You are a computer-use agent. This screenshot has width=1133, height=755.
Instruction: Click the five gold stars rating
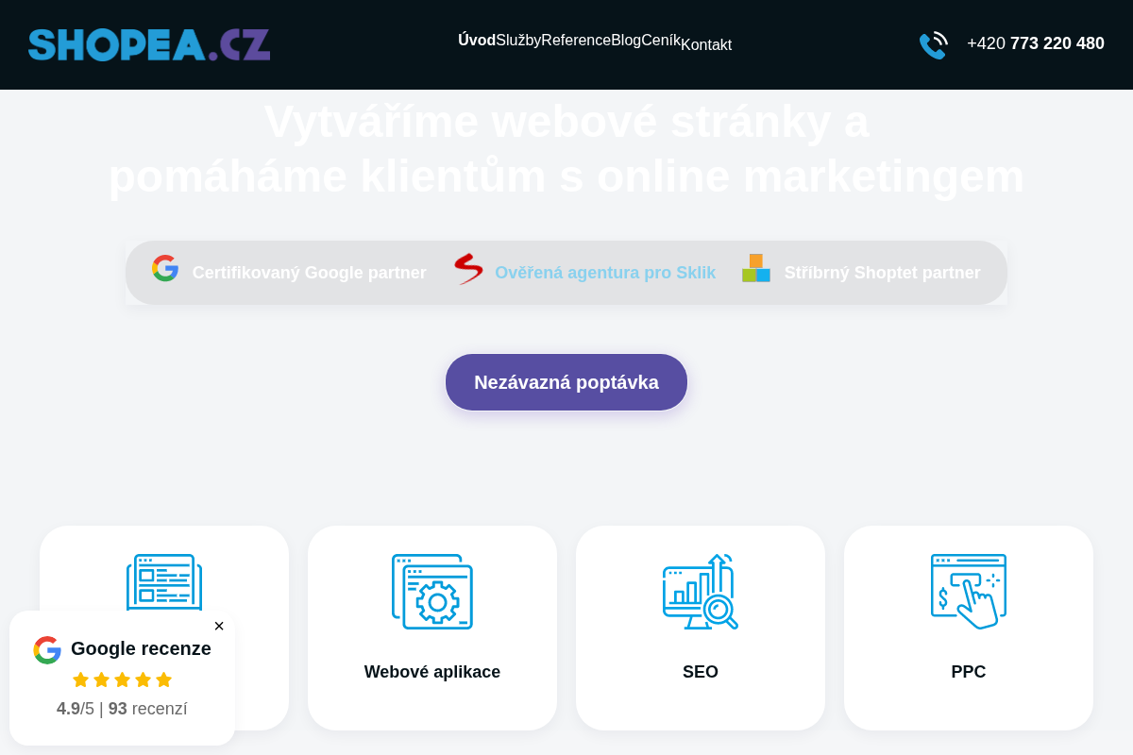(123, 679)
